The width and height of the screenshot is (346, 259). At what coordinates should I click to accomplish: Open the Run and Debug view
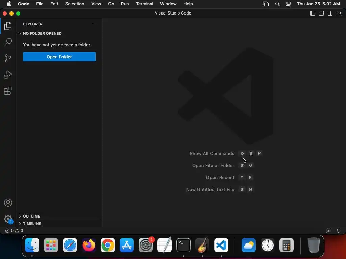click(8, 75)
